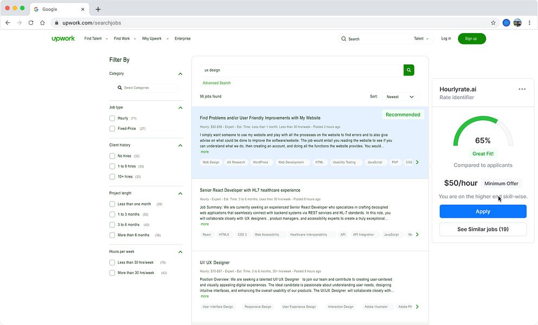Screen dimensions: 538x325
Task: Click the ux design search field
Action: [302, 70]
